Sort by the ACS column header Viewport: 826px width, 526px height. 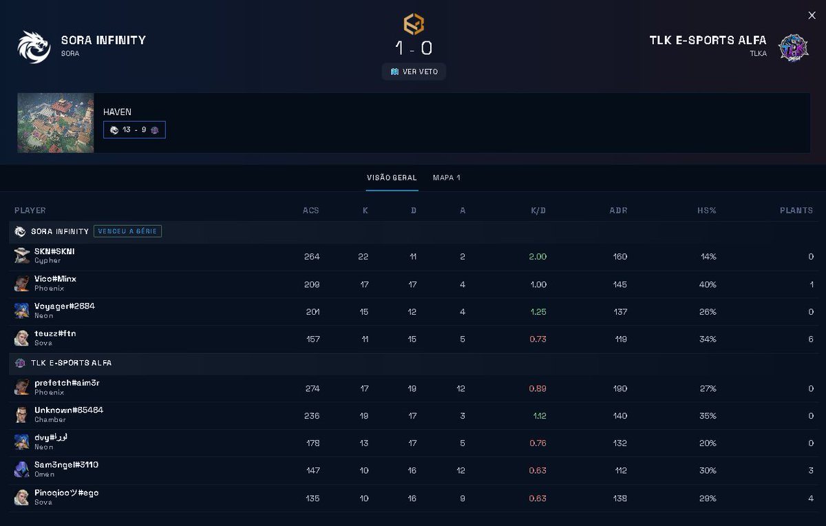pos(311,210)
